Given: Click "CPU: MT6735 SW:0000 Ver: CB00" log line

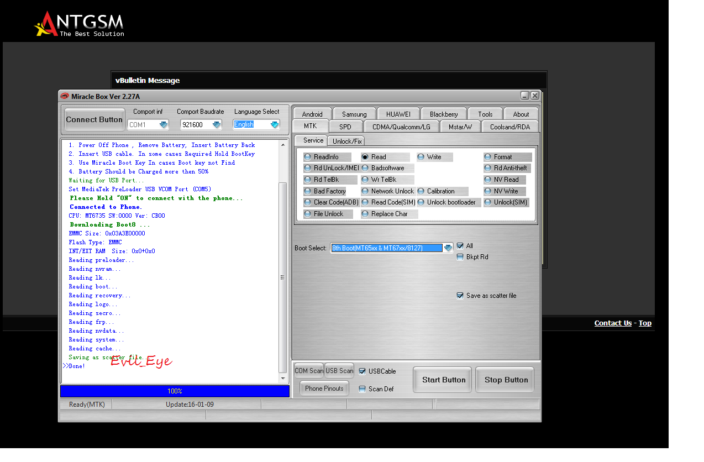Looking at the screenshot, I should click(x=117, y=216).
